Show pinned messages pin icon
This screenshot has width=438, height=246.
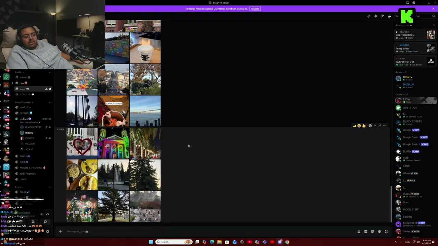tap(382, 16)
